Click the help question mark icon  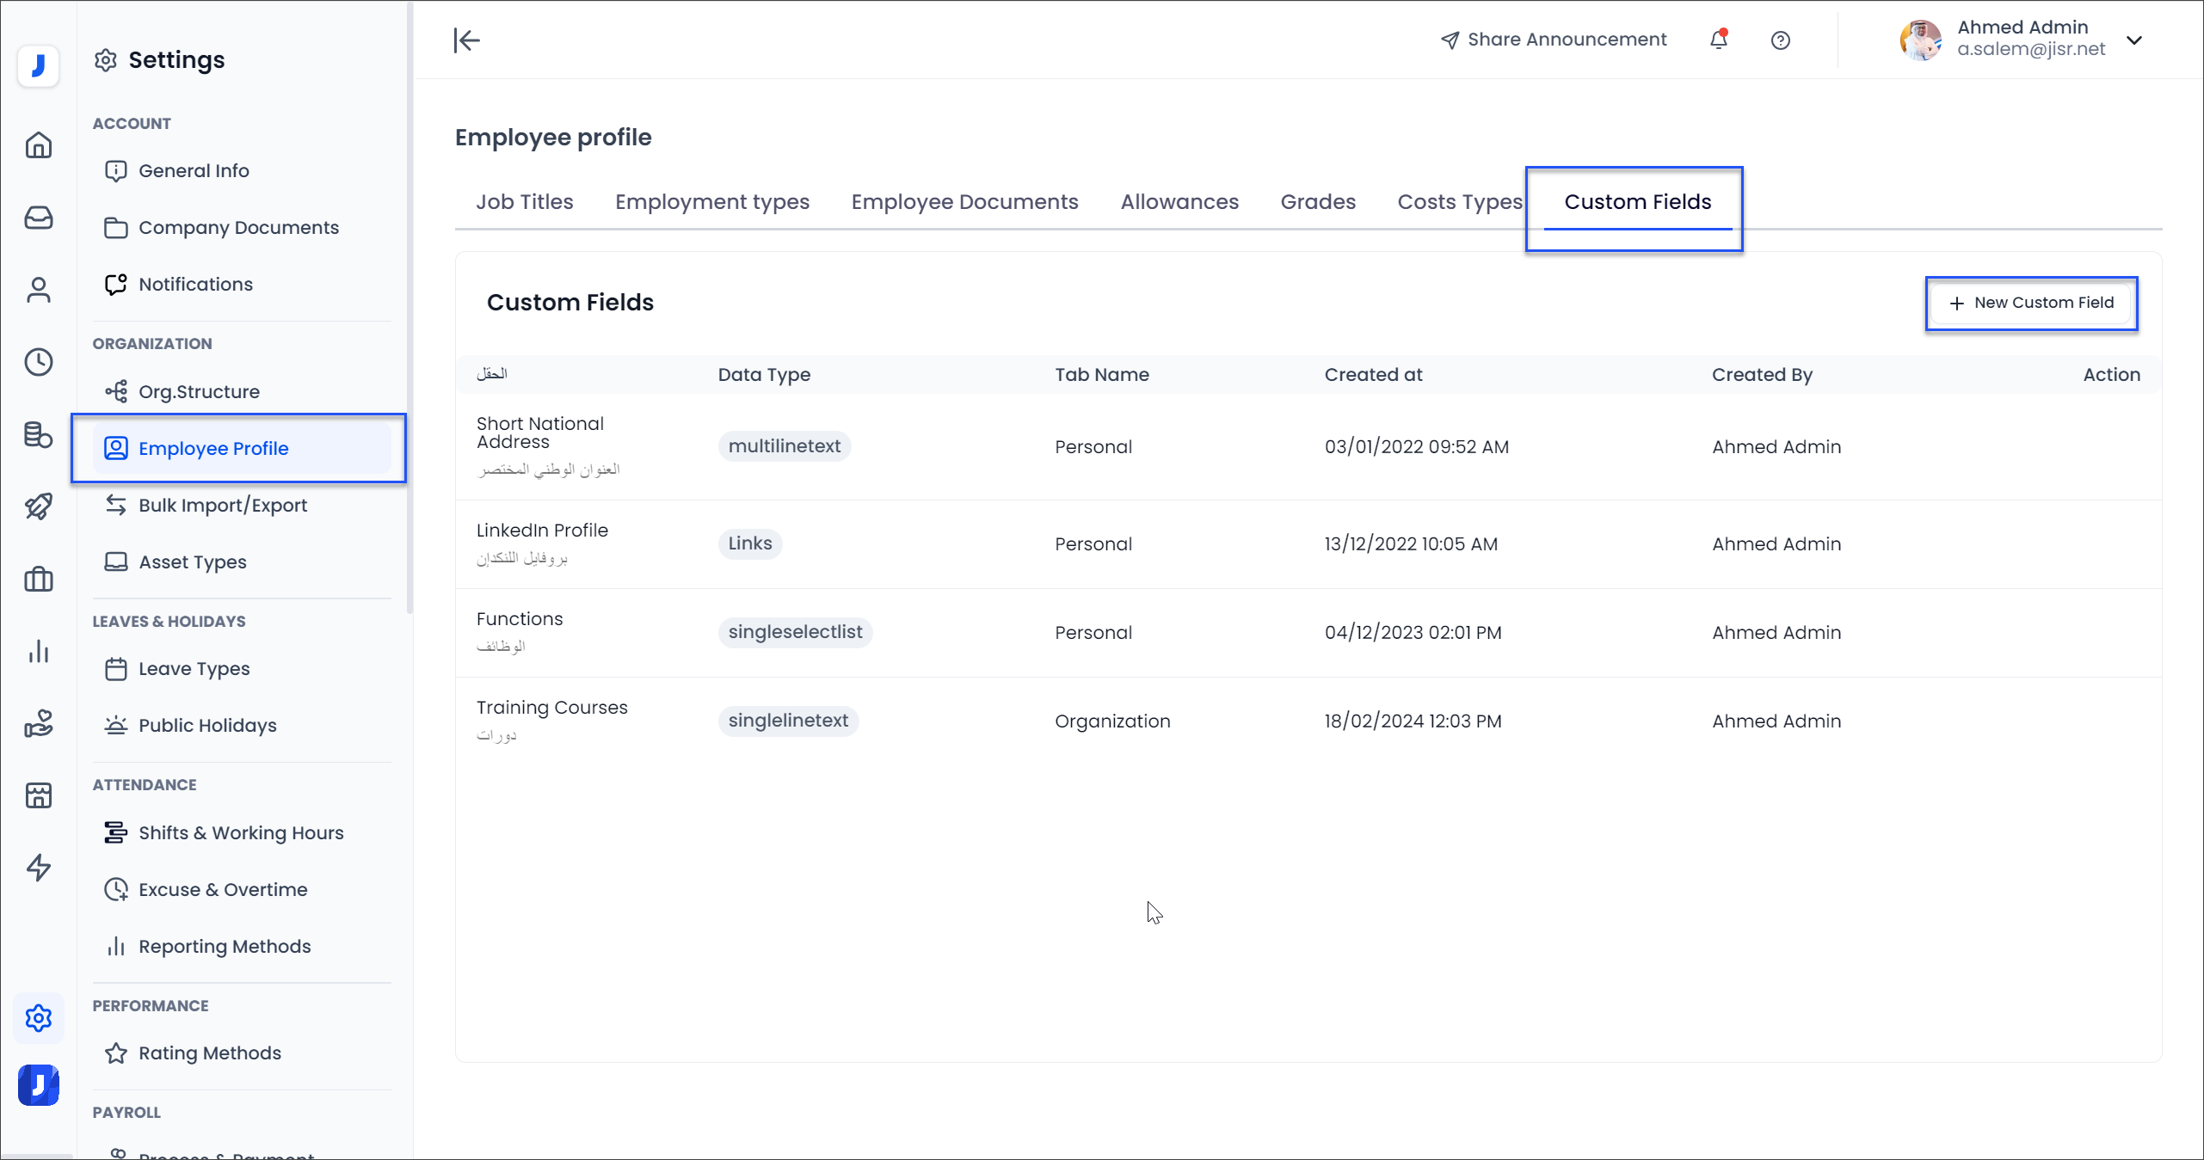coord(1780,40)
